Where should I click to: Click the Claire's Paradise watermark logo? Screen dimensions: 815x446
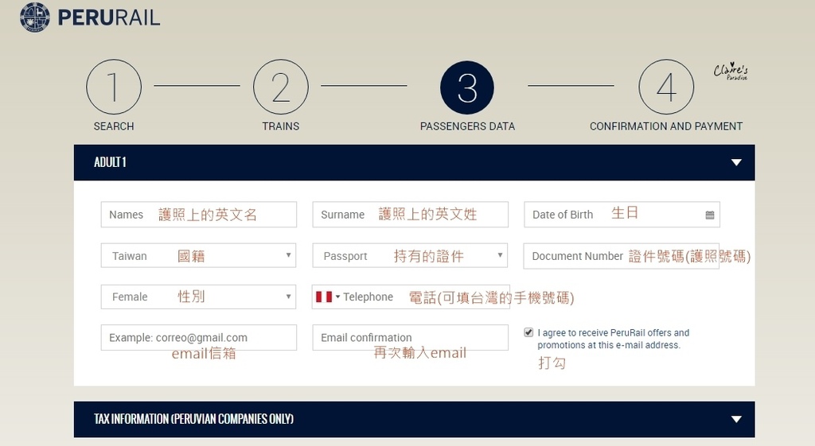pos(730,72)
